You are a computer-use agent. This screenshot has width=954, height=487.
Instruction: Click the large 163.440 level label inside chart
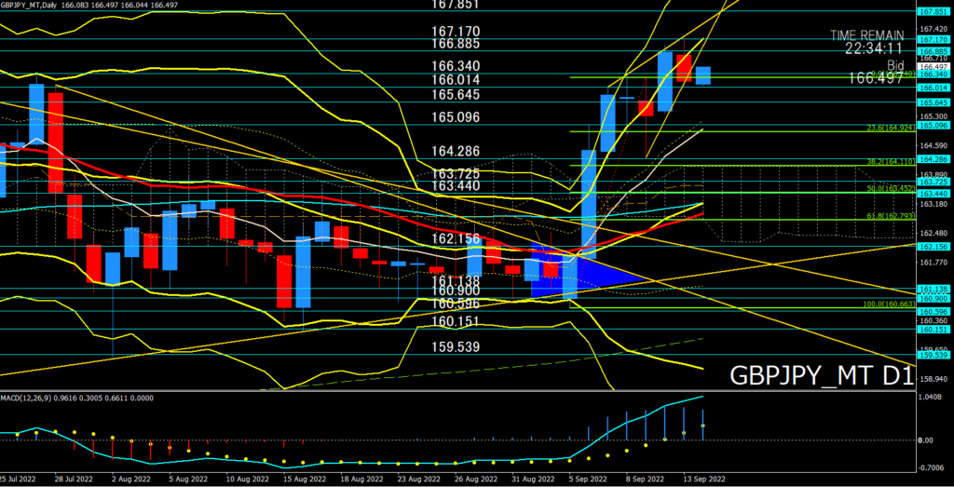456,186
